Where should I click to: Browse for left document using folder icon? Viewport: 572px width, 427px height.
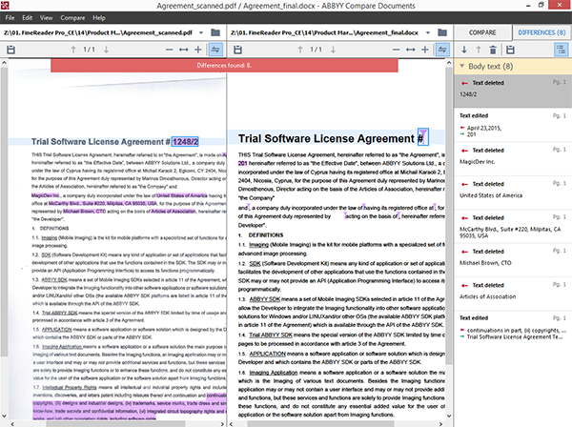(214, 30)
